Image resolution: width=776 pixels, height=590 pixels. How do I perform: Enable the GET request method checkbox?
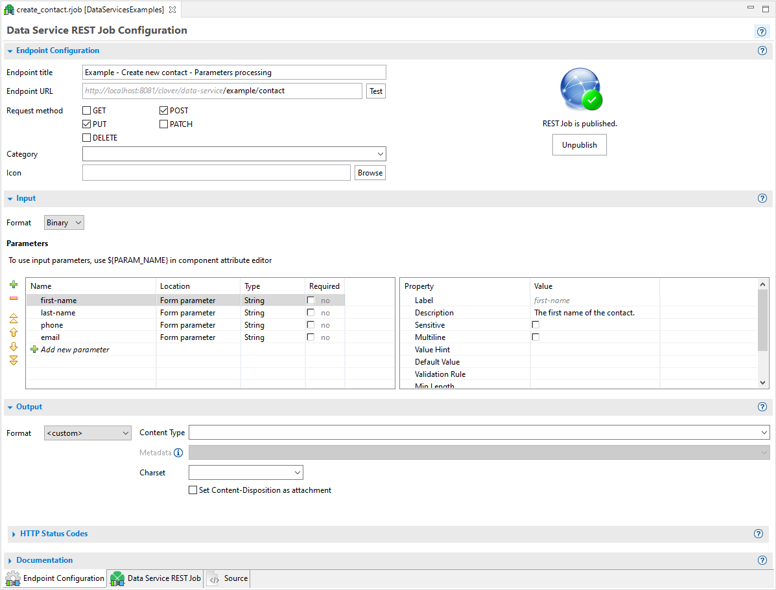tap(87, 111)
